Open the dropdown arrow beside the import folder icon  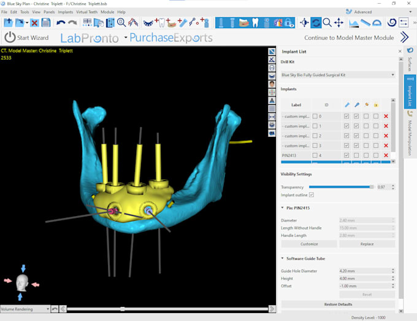point(27,23)
